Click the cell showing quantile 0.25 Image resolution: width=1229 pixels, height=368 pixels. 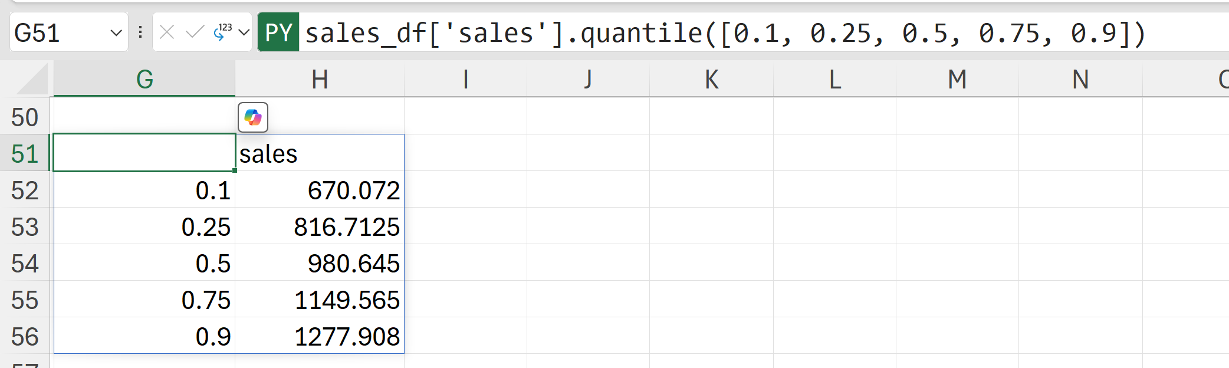coord(144,227)
